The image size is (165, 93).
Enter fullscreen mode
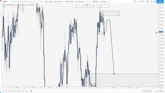151,2
